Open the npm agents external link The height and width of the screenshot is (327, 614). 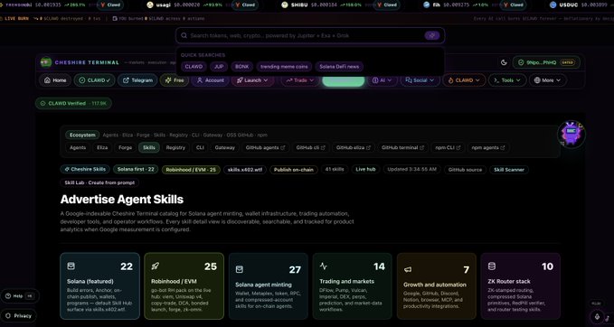tap(488, 148)
